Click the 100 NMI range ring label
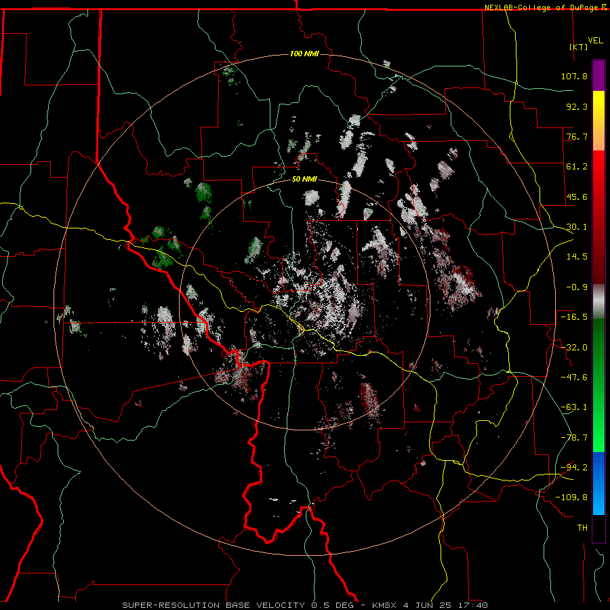The image size is (610, 610). click(304, 54)
